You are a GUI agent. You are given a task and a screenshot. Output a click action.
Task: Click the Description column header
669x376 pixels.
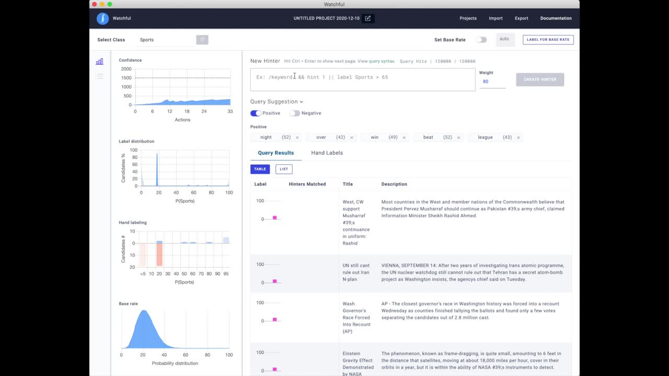394,184
